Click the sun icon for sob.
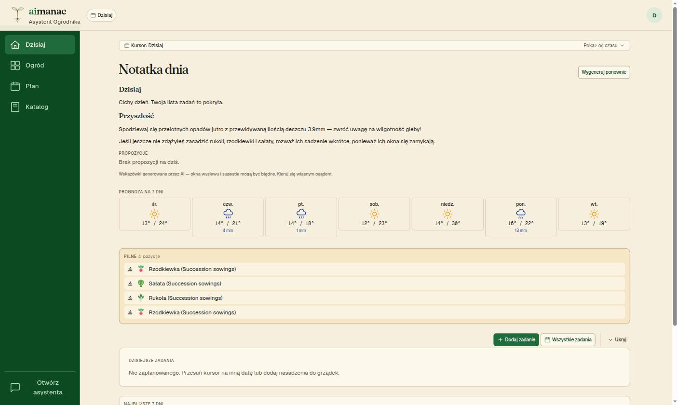 (374, 214)
